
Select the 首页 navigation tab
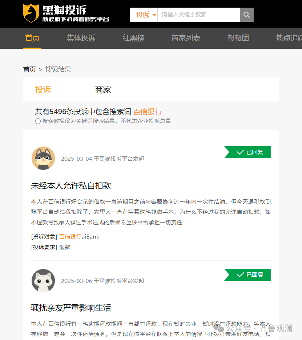coord(32,38)
